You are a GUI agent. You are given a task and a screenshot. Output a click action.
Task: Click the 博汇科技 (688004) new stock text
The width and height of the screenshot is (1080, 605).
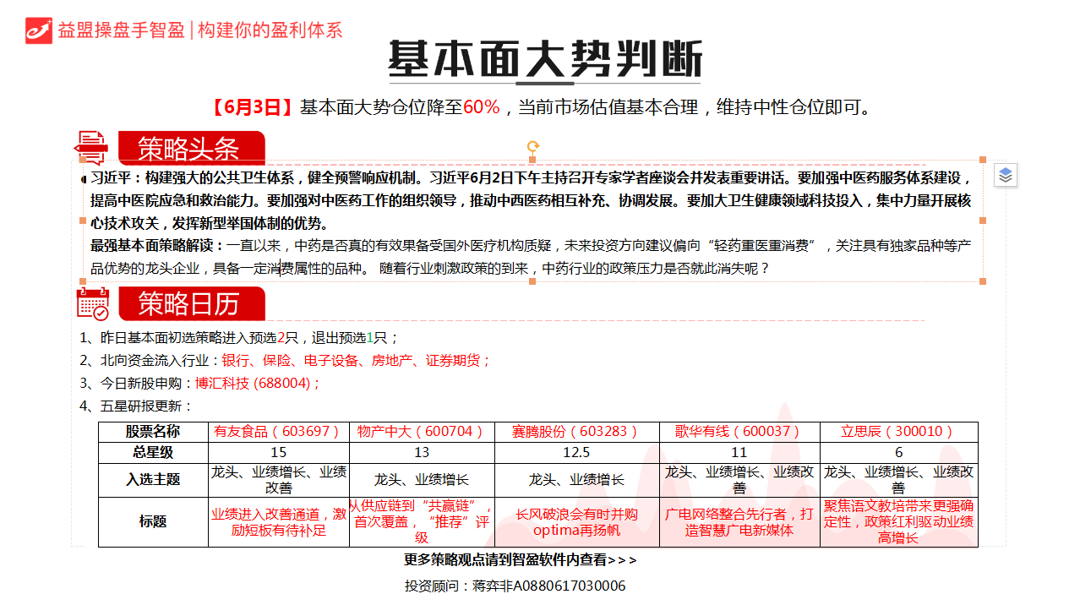pos(257,383)
